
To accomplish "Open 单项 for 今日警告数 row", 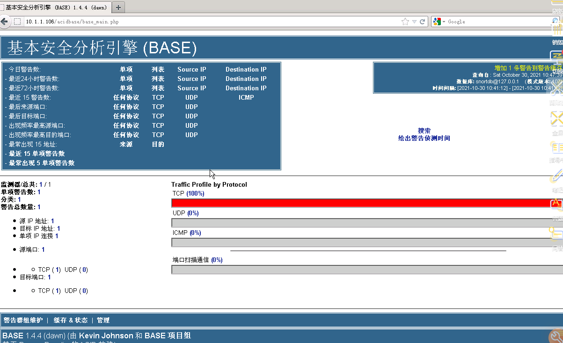I will 126,69.
